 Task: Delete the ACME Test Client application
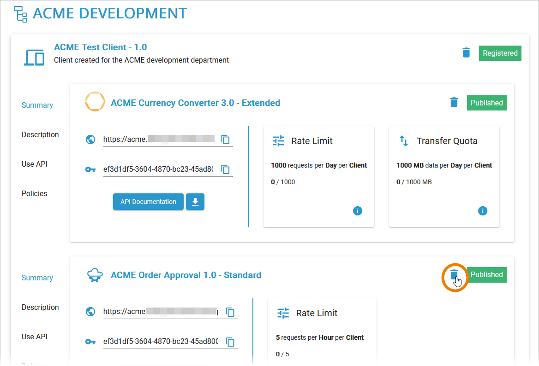[x=466, y=53]
